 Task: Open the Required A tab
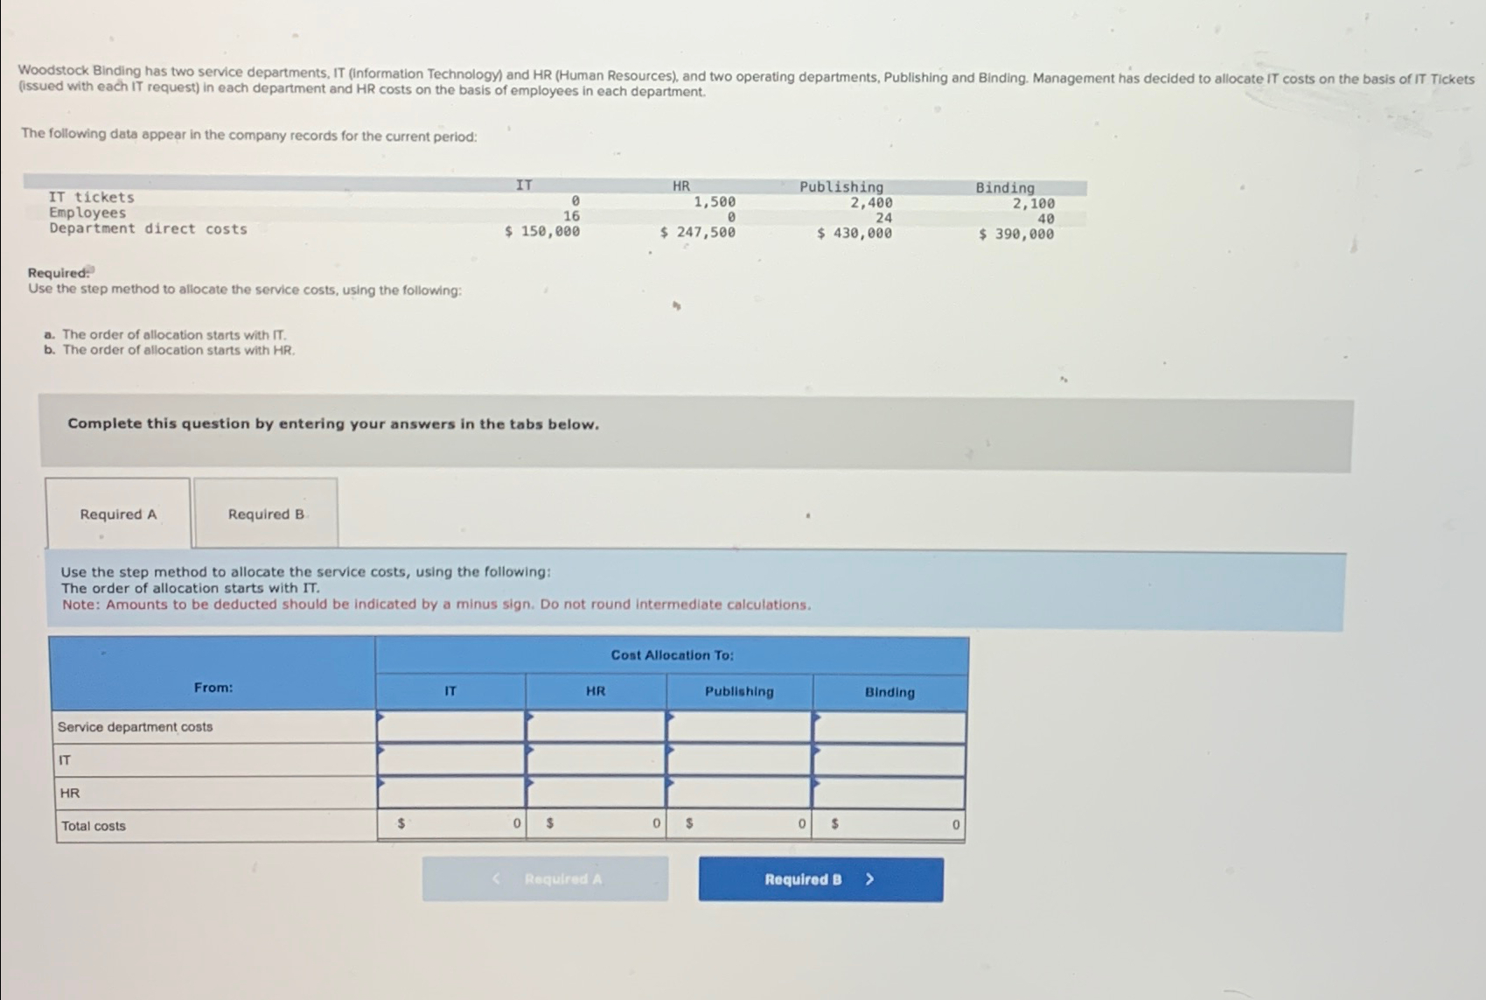[118, 514]
